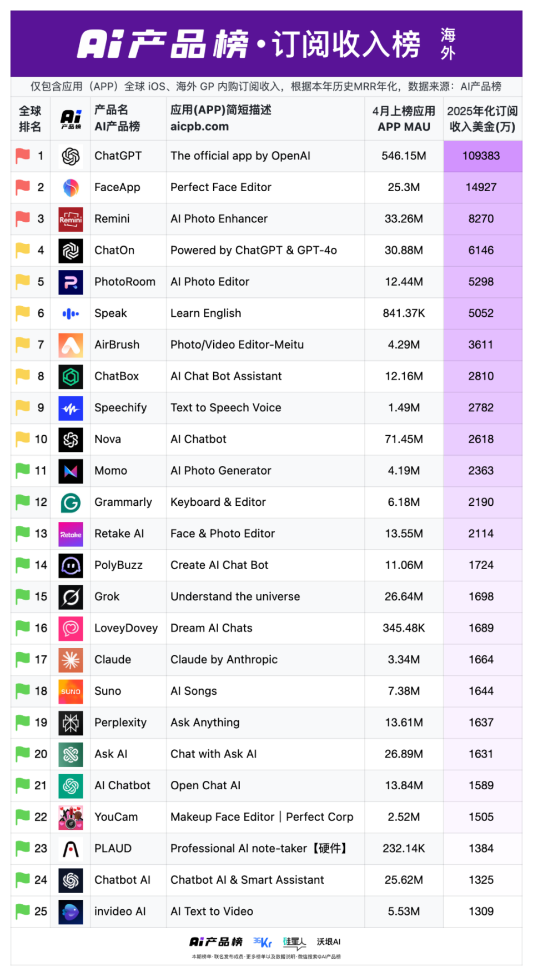The image size is (533, 976).
Task: Click the yellow flag beside rank 6
Action: (x=23, y=313)
